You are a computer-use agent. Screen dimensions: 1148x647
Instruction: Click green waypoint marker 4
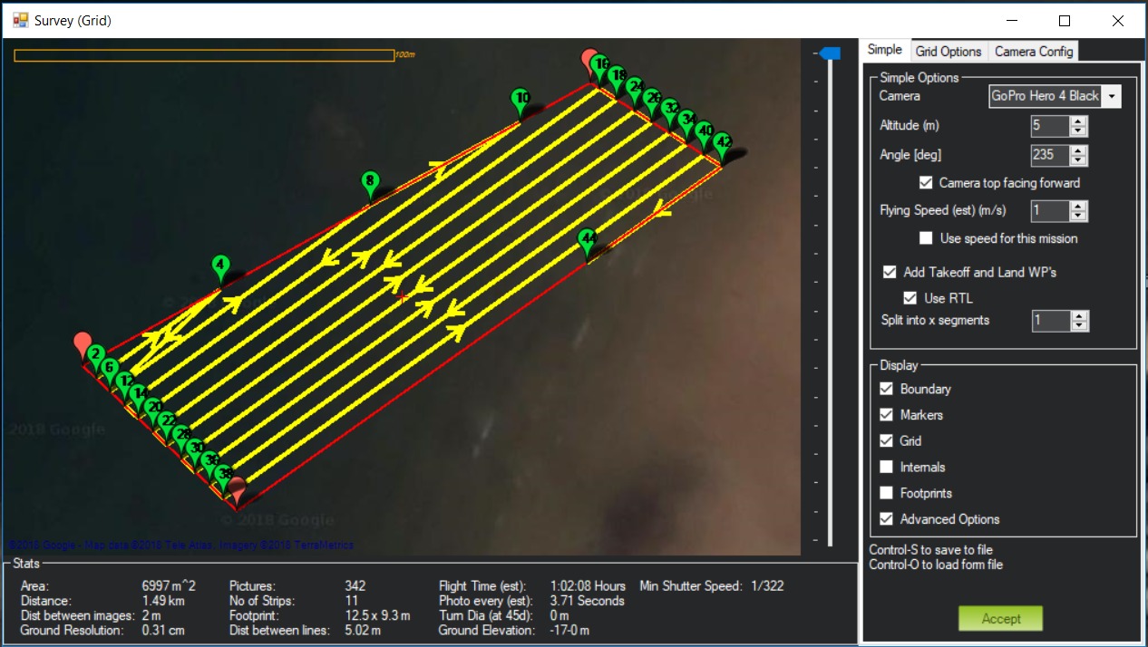[219, 268]
